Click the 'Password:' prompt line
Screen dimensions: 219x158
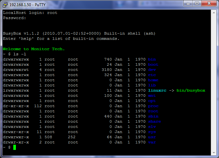[15, 18]
